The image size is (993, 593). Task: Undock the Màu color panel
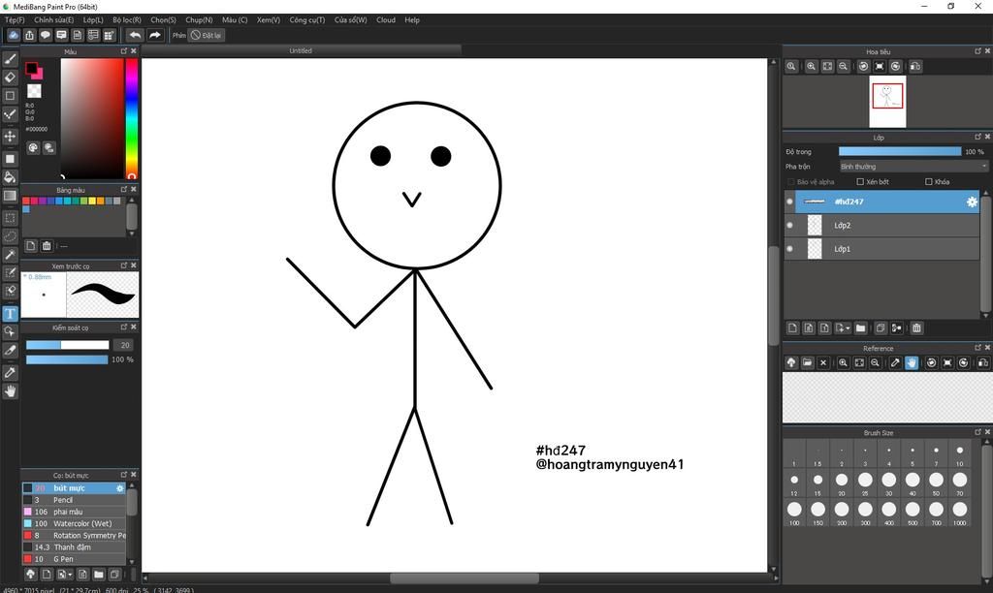(124, 51)
